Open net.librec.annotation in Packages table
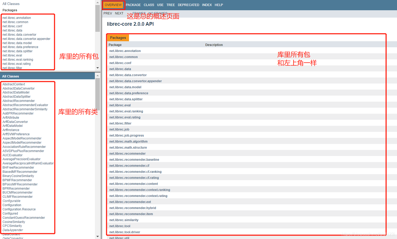Image resolution: width=397 pixels, height=239 pixels. 125,51
